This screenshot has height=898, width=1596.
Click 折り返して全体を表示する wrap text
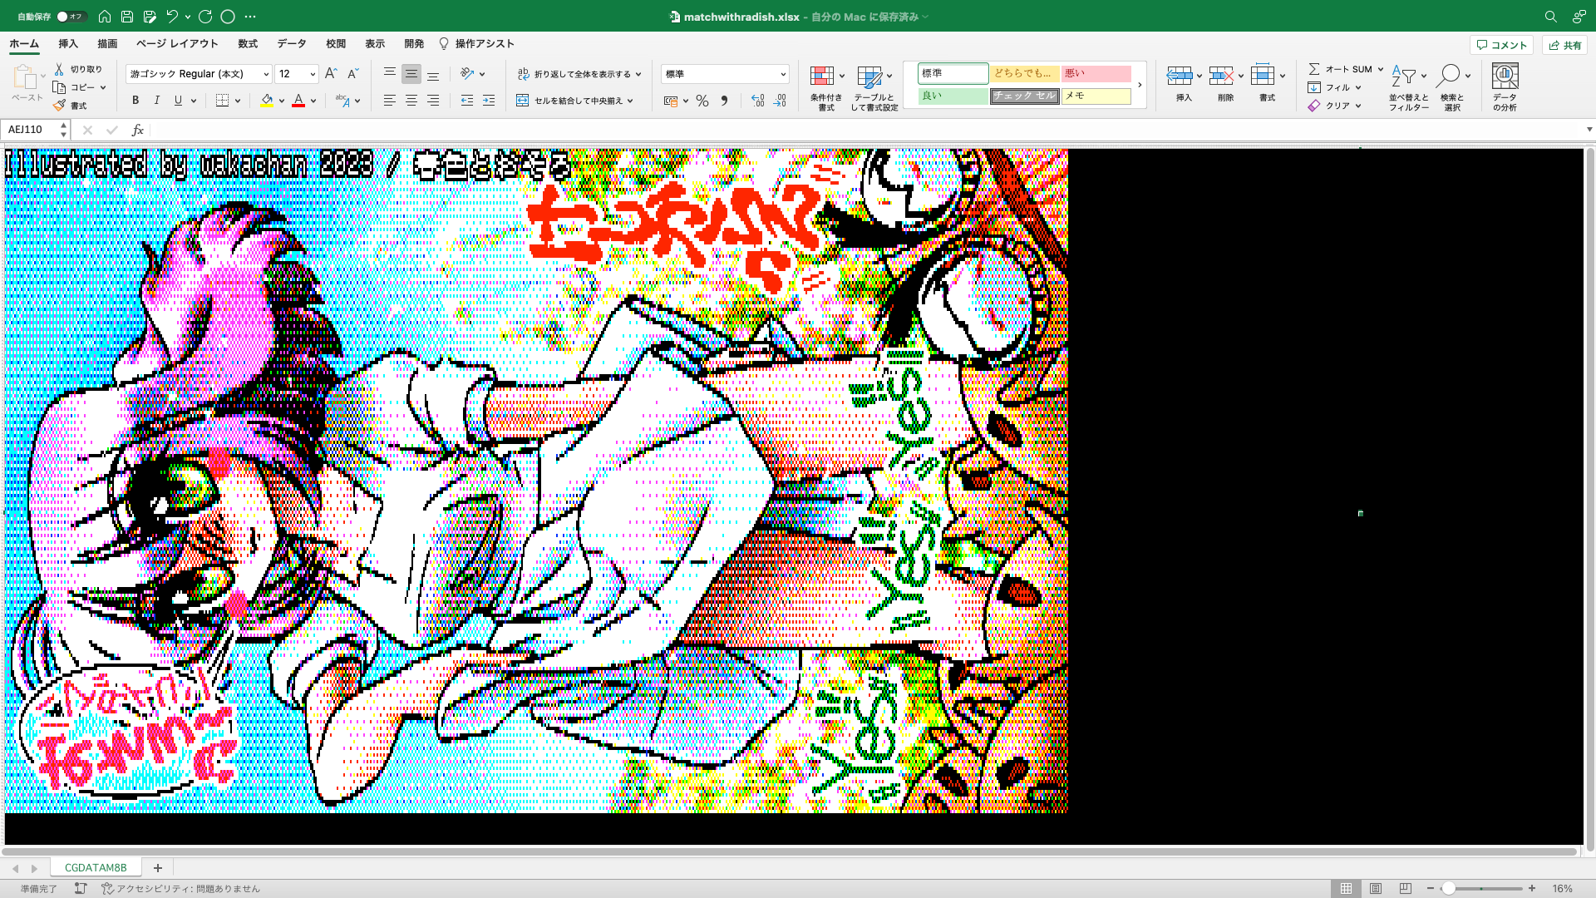click(579, 74)
